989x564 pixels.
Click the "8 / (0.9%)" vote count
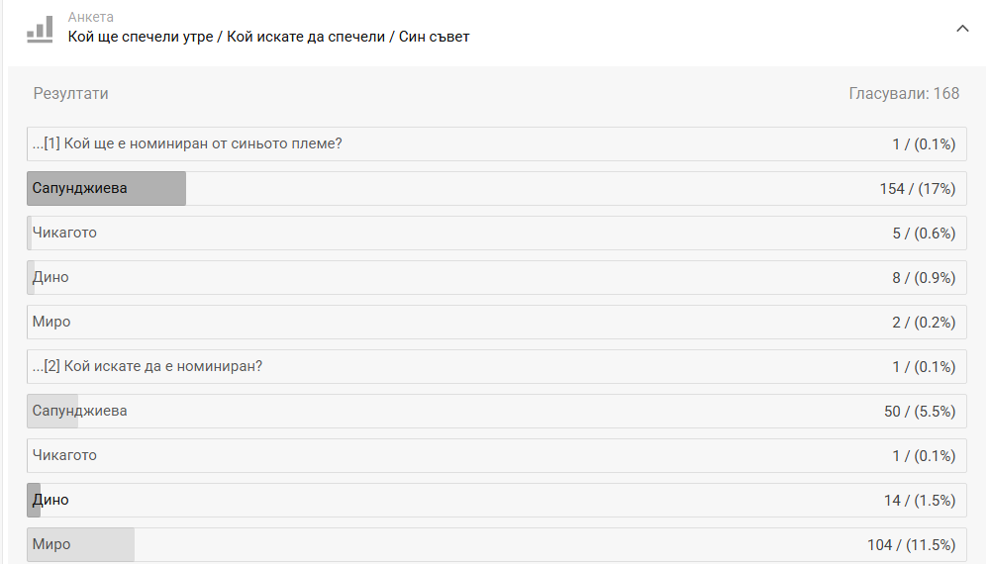pos(924,278)
